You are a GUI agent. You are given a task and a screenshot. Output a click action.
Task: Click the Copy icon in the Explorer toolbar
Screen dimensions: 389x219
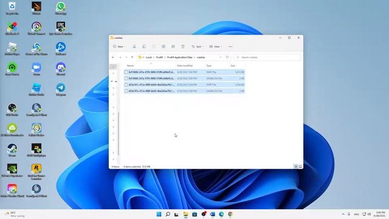point(144,46)
